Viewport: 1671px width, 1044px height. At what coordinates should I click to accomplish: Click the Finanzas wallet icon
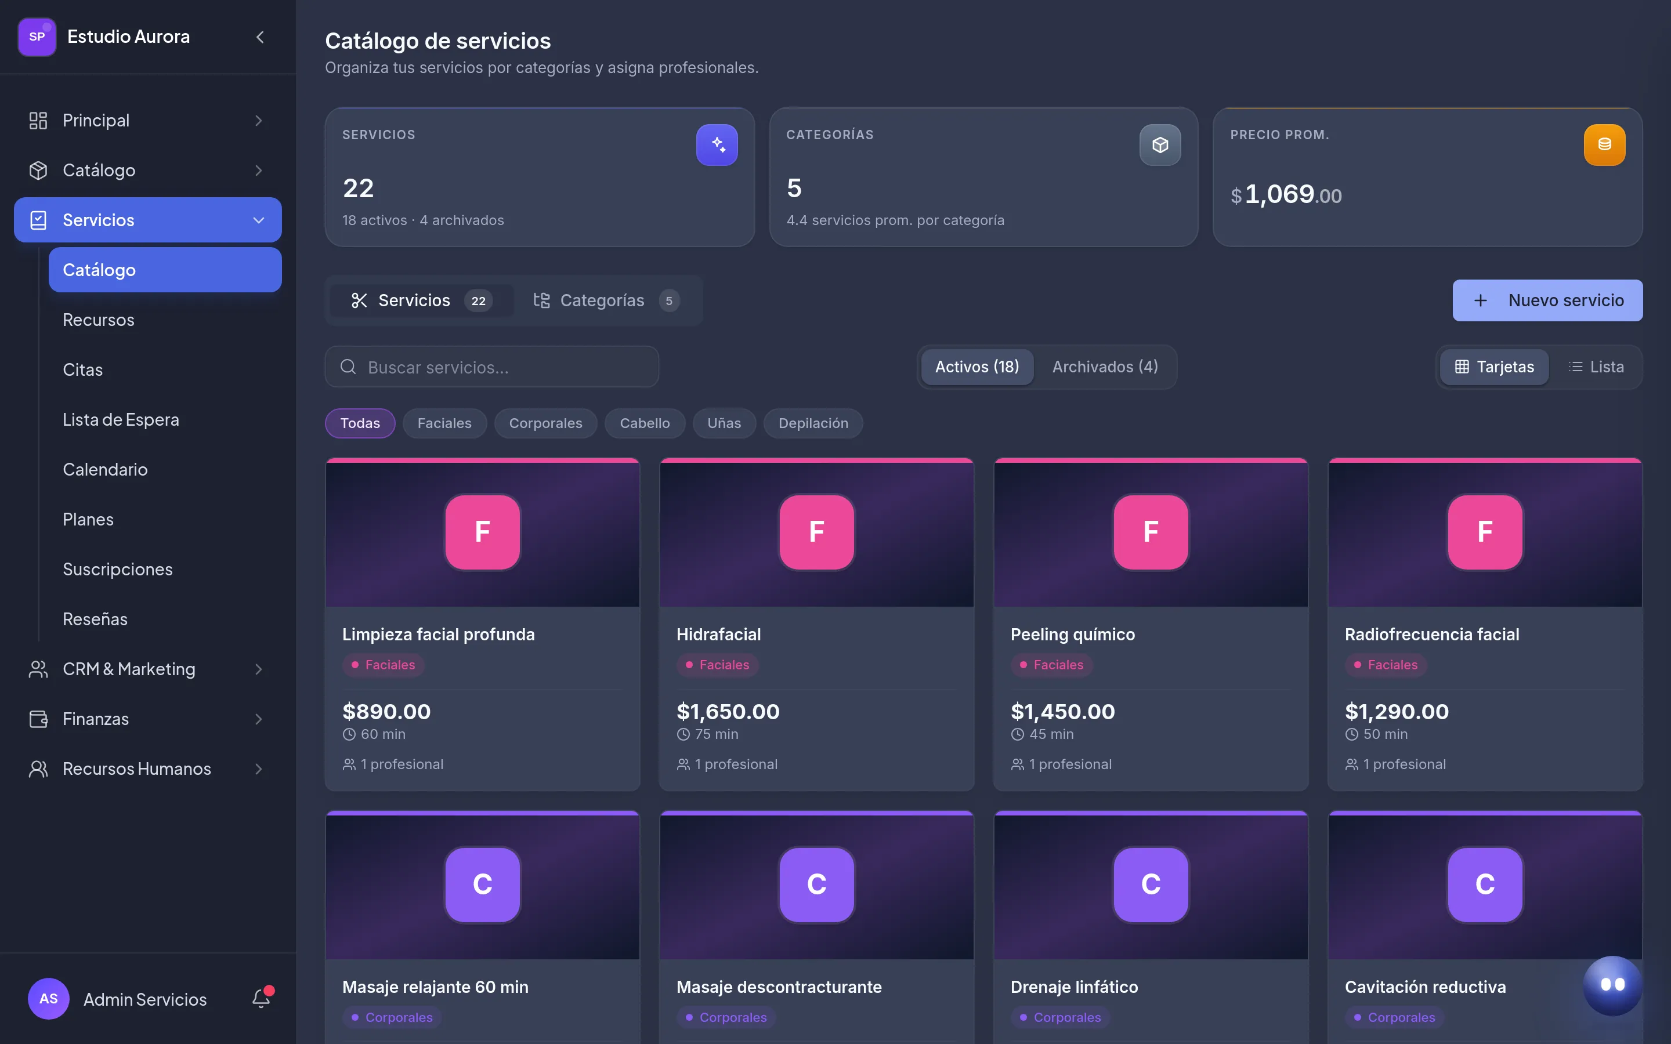(39, 719)
